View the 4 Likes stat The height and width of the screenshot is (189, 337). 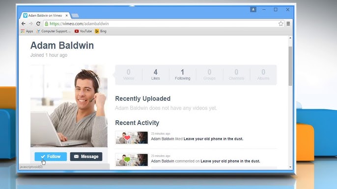click(x=155, y=74)
